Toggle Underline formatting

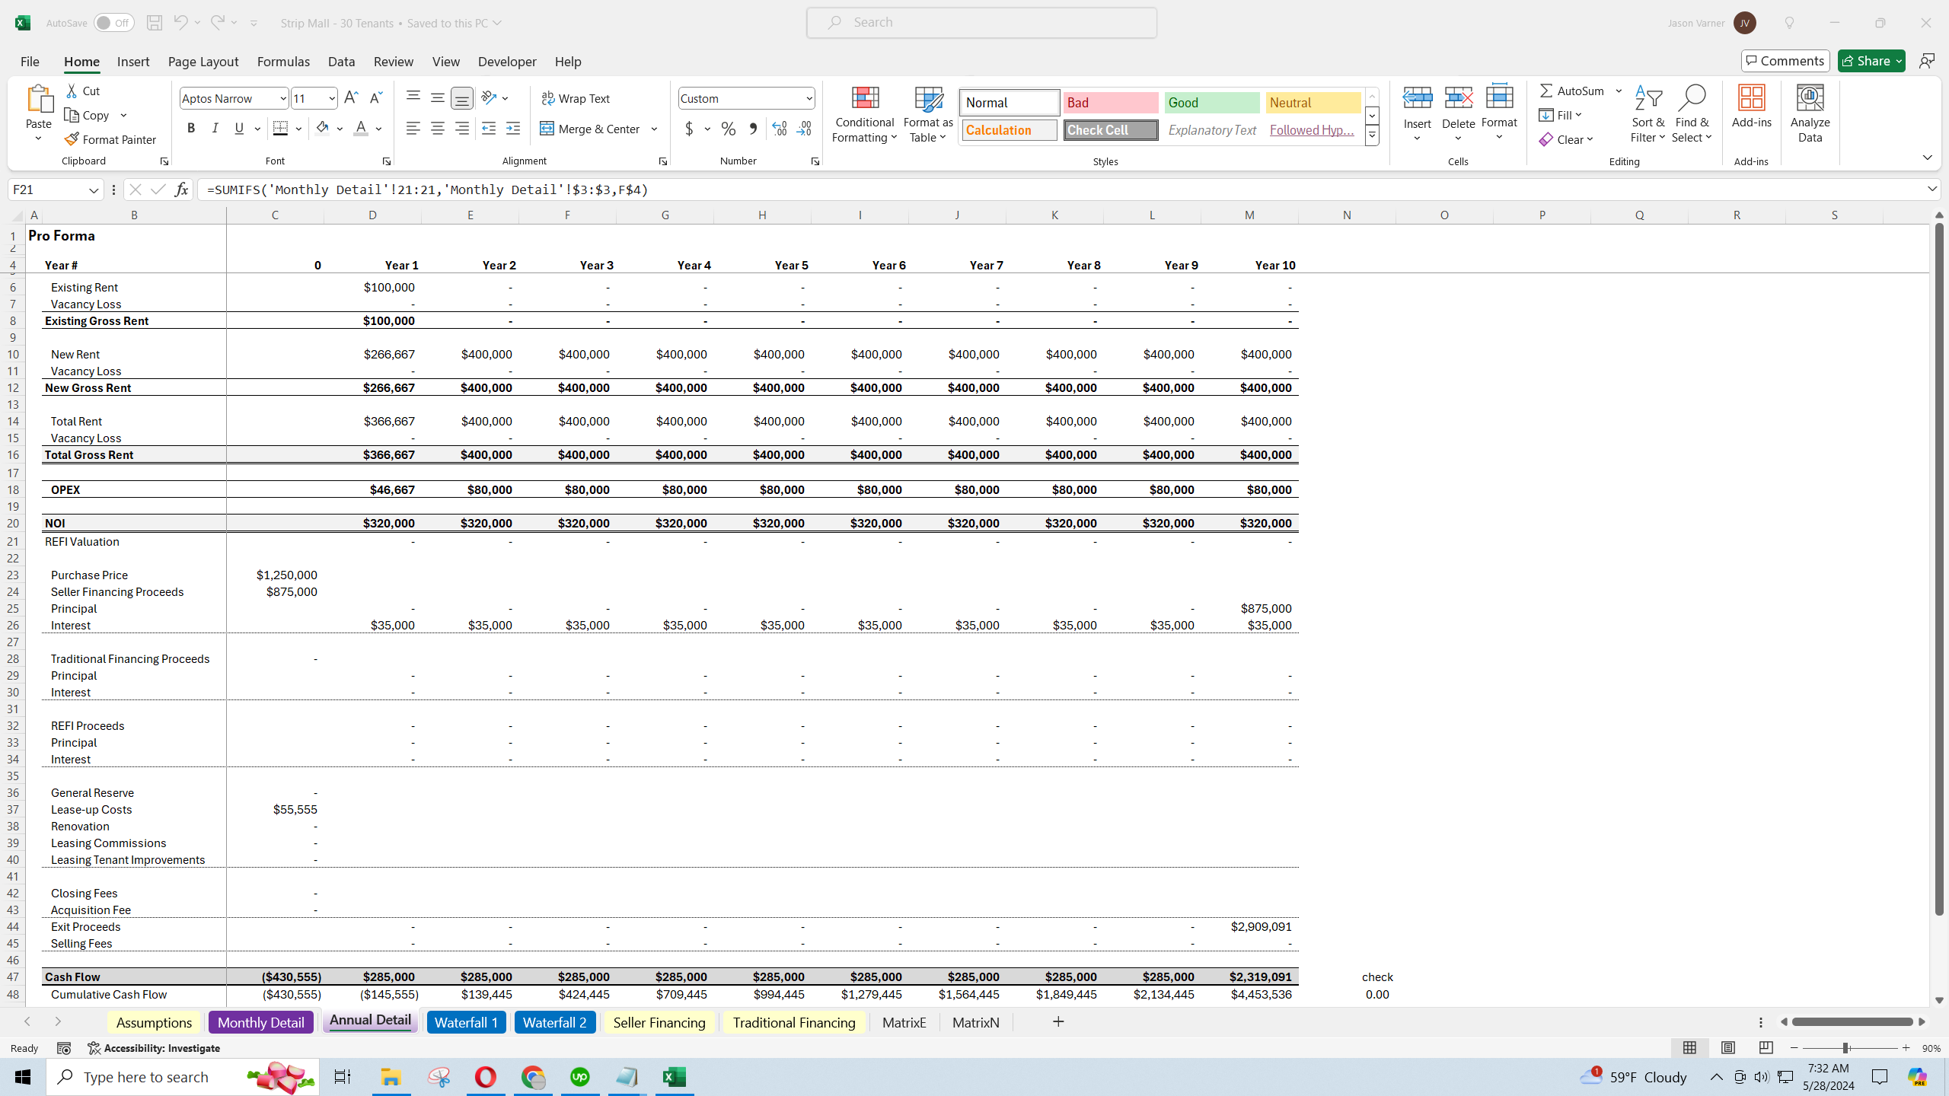[x=239, y=128]
